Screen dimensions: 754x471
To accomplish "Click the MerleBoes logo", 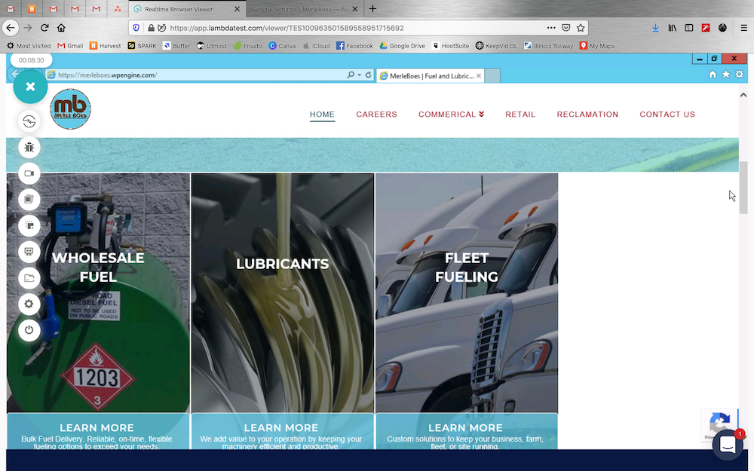I will pos(70,109).
